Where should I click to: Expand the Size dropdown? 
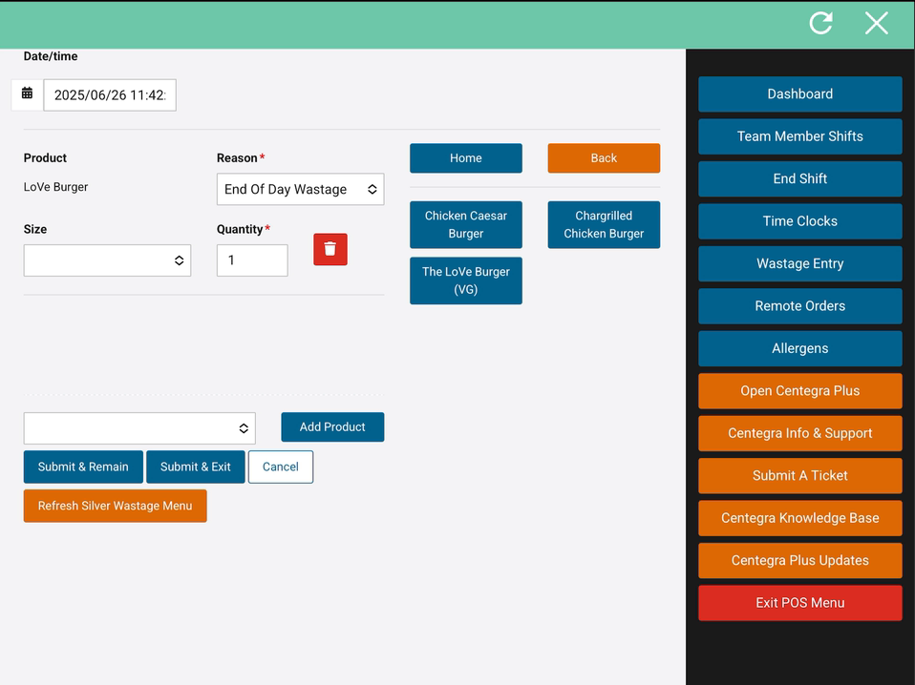coord(107,260)
